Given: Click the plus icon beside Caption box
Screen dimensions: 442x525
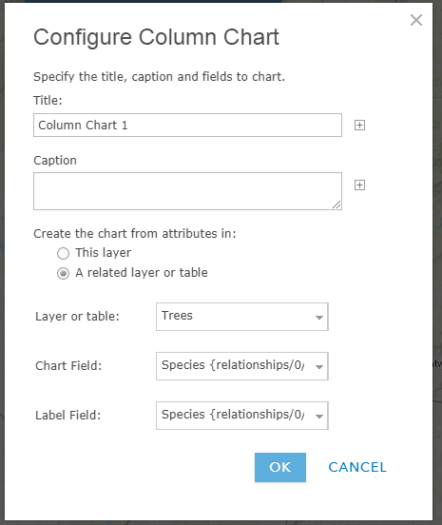Looking at the screenshot, I should (359, 185).
